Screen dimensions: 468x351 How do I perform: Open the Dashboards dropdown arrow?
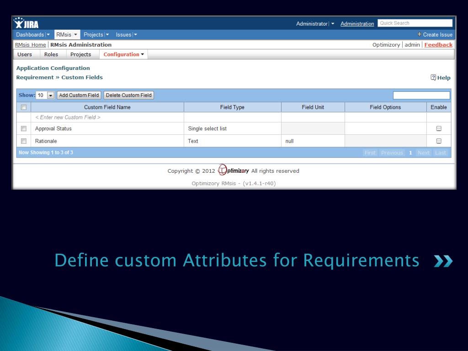[48, 35]
